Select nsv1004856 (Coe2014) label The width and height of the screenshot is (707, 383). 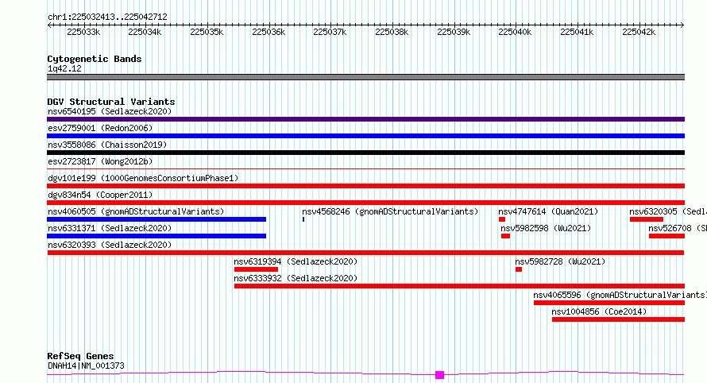pyautogui.click(x=599, y=311)
